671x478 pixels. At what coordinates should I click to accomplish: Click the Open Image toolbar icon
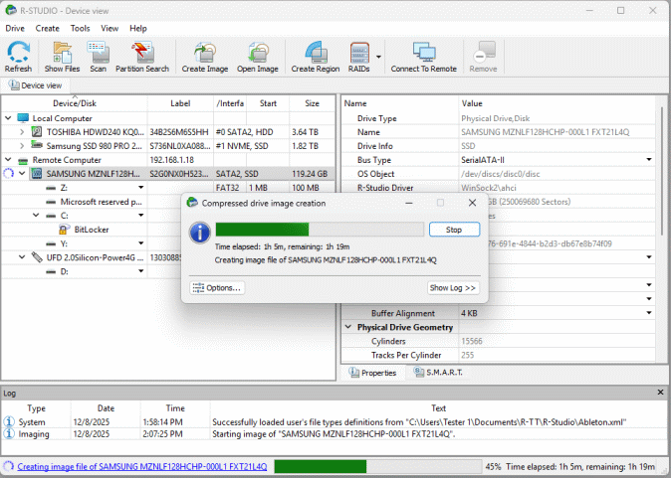tap(257, 57)
